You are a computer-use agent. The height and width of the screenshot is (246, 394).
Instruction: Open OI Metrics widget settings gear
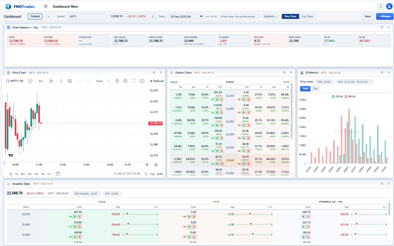tap(382, 73)
